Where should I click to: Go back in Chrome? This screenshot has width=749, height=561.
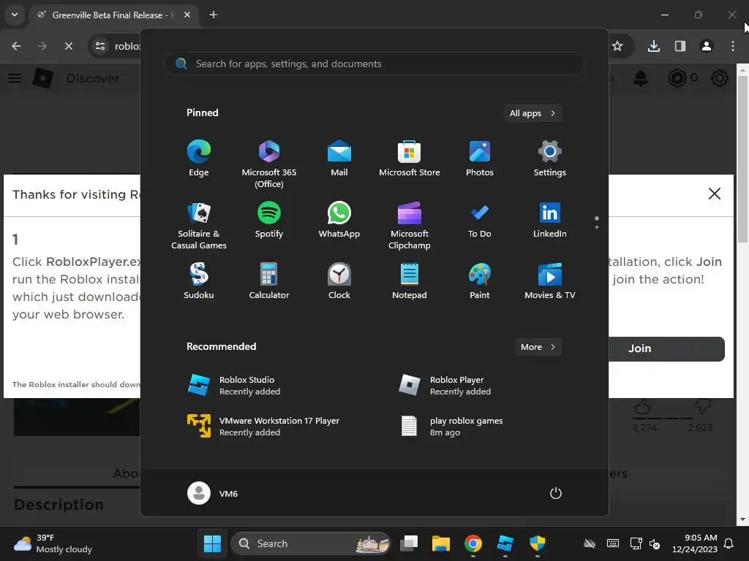tap(16, 46)
